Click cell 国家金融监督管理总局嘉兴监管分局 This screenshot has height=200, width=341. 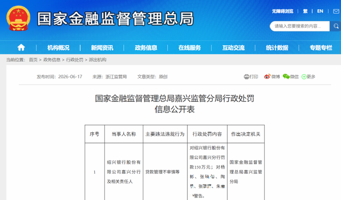point(246,172)
